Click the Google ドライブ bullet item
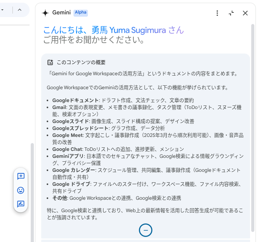Viewport: 259px width, 242px height. pos(147,187)
